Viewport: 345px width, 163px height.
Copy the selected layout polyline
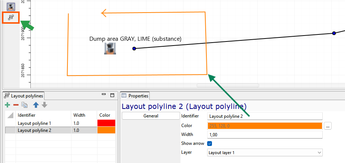coord(24,105)
